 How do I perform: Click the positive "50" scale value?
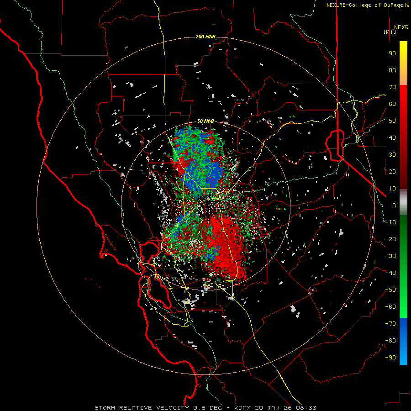click(x=392, y=121)
